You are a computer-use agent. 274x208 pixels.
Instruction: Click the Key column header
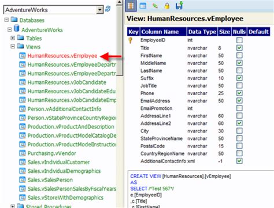(134, 32)
